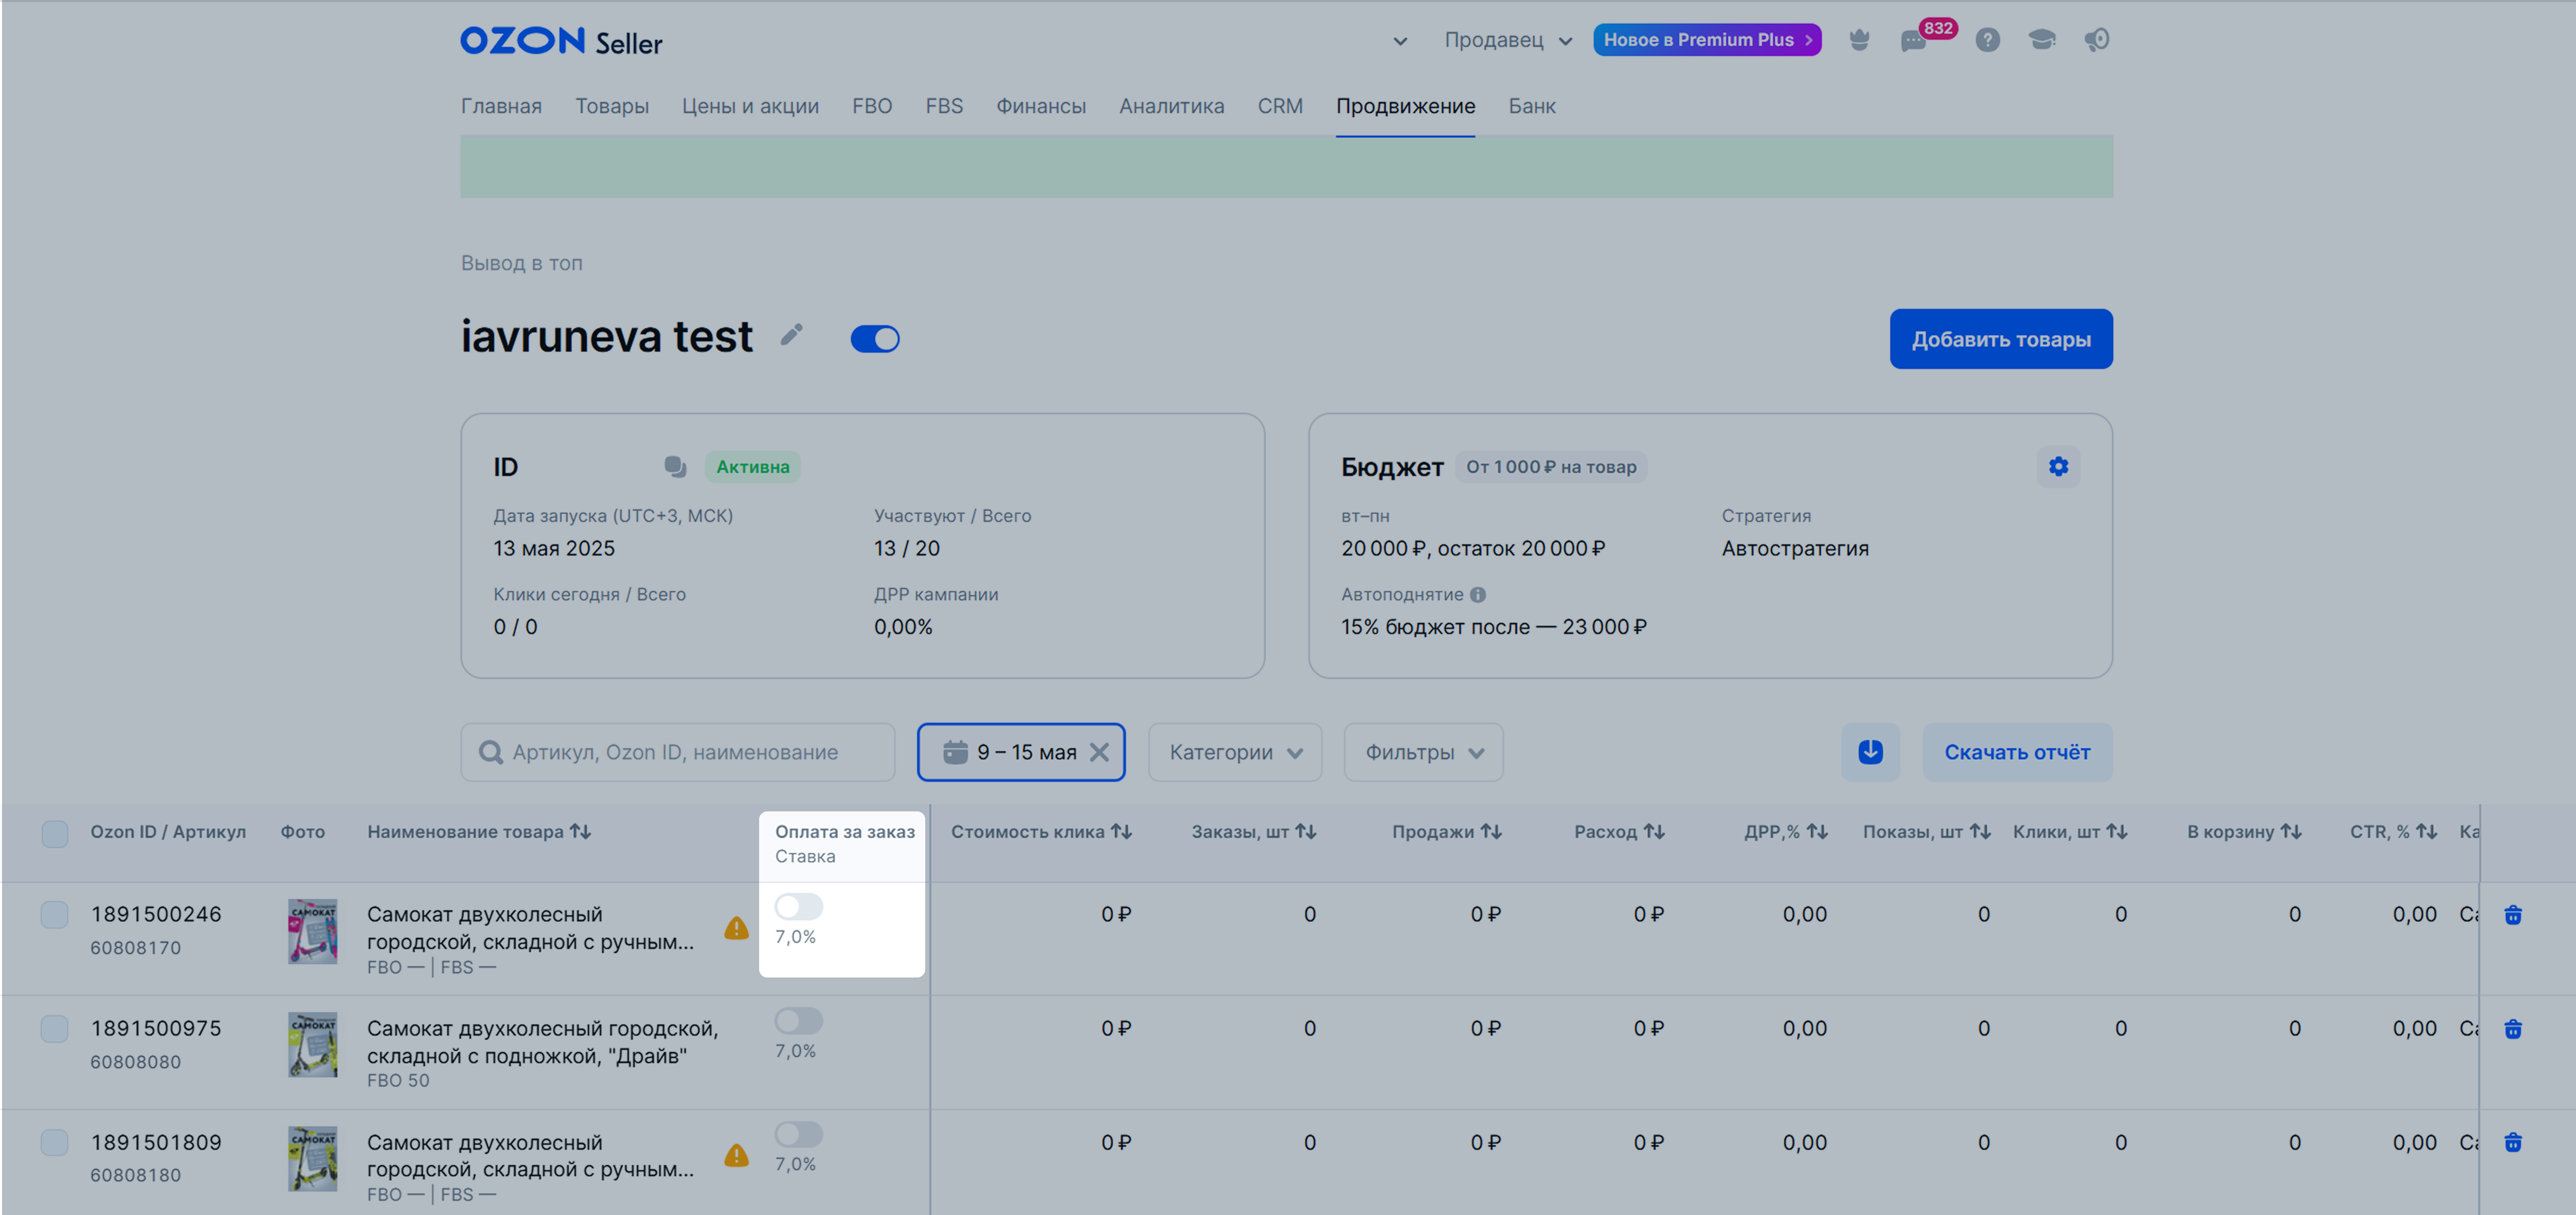Toggle the iavruneva test campaign switch
The image size is (2576, 1215).
875,339
